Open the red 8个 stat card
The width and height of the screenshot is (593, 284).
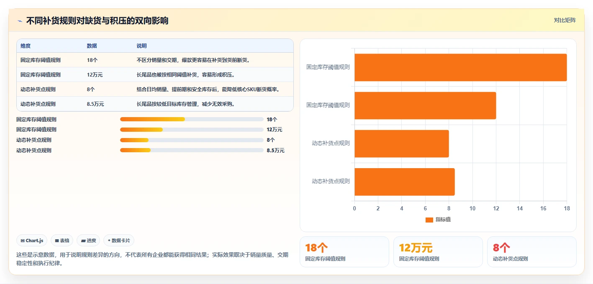532,252
